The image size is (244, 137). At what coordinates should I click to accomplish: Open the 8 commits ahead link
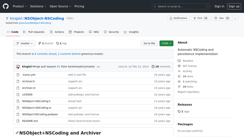tap(45, 54)
